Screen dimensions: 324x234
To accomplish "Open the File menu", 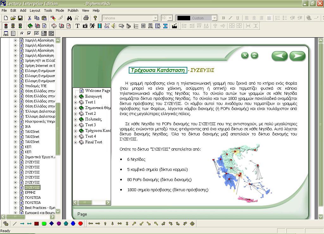I will [x=4, y=10].
